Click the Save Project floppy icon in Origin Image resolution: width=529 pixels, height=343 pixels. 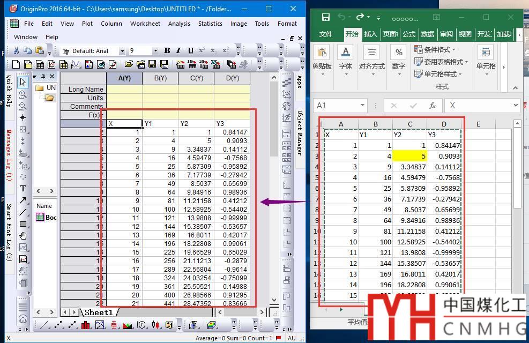point(152,65)
